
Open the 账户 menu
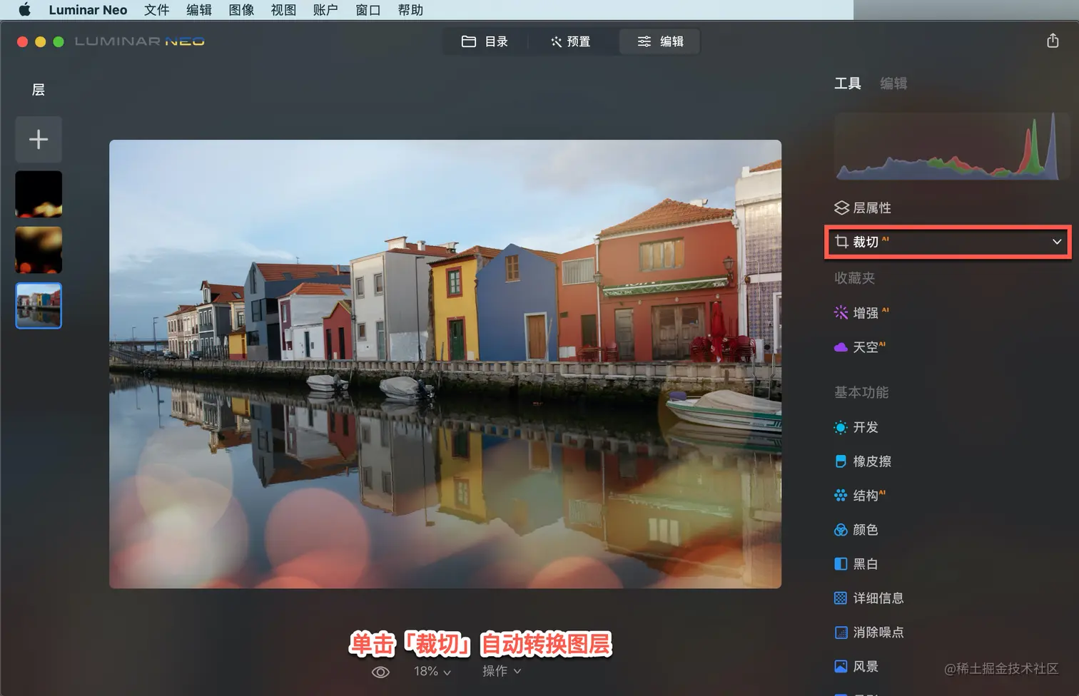325,10
